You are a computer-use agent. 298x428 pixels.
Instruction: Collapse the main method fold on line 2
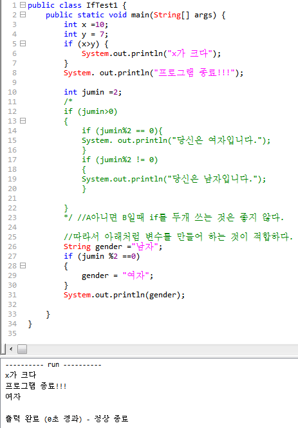[x=23, y=14]
